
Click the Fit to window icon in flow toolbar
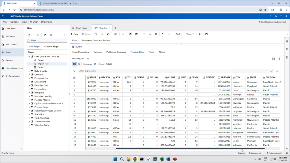(x=206, y=34)
